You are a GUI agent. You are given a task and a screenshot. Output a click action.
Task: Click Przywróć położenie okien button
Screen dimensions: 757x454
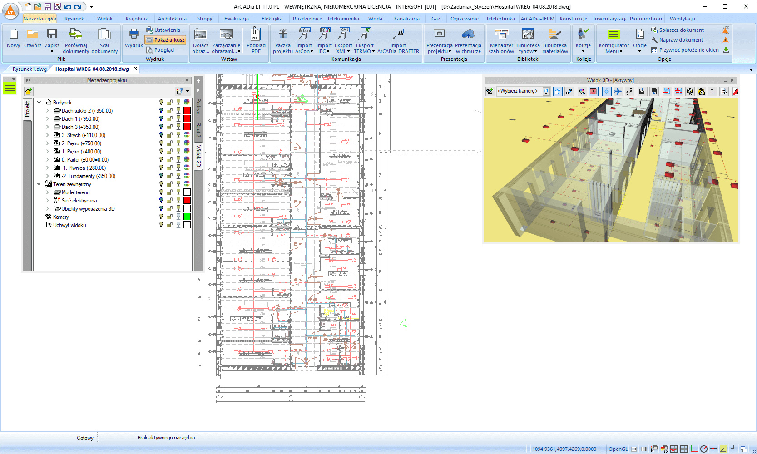685,50
